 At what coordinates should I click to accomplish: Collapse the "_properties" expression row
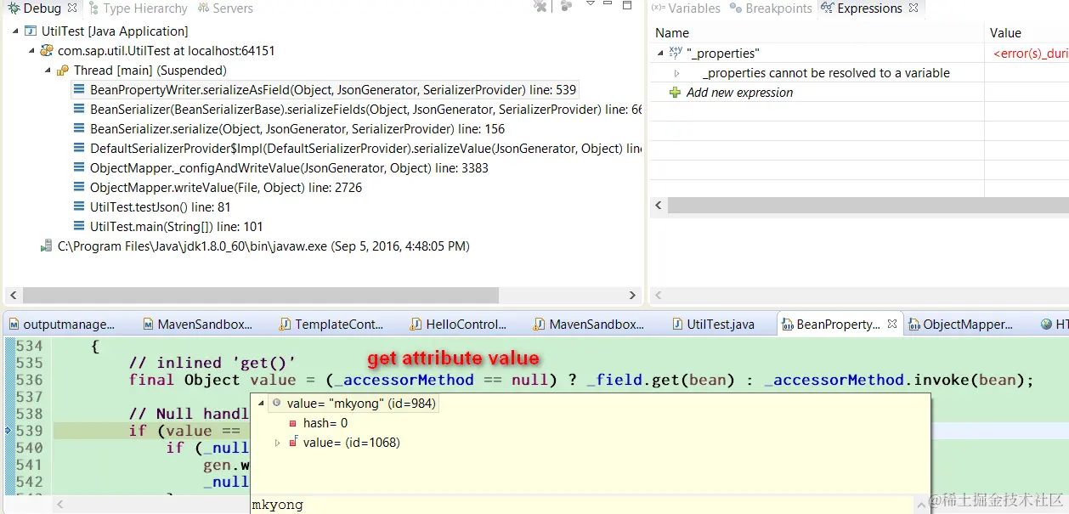(x=660, y=54)
